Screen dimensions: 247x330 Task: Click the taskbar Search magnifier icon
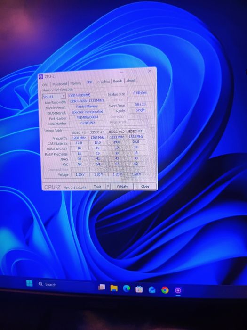coord(41,284)
